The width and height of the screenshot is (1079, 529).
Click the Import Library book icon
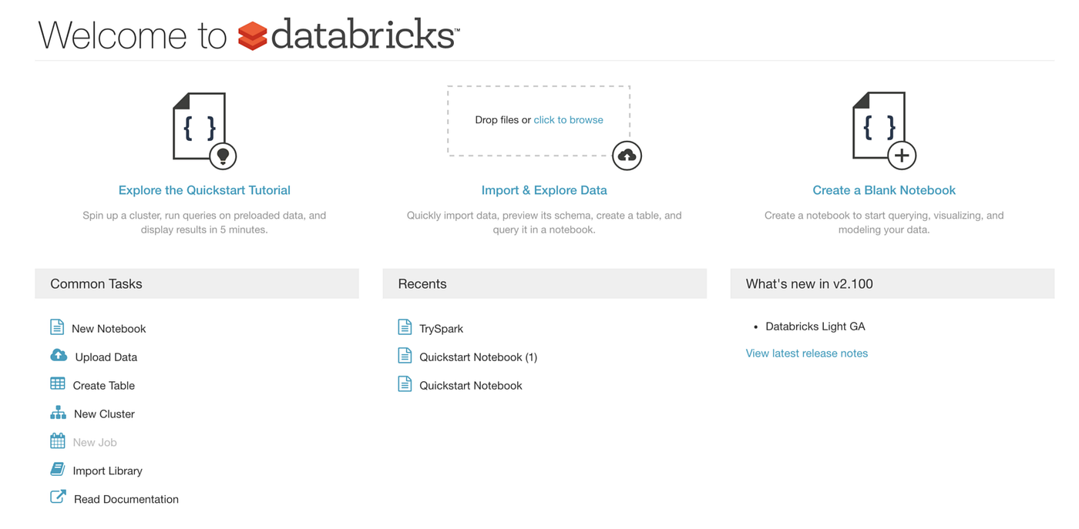point(58,470)
